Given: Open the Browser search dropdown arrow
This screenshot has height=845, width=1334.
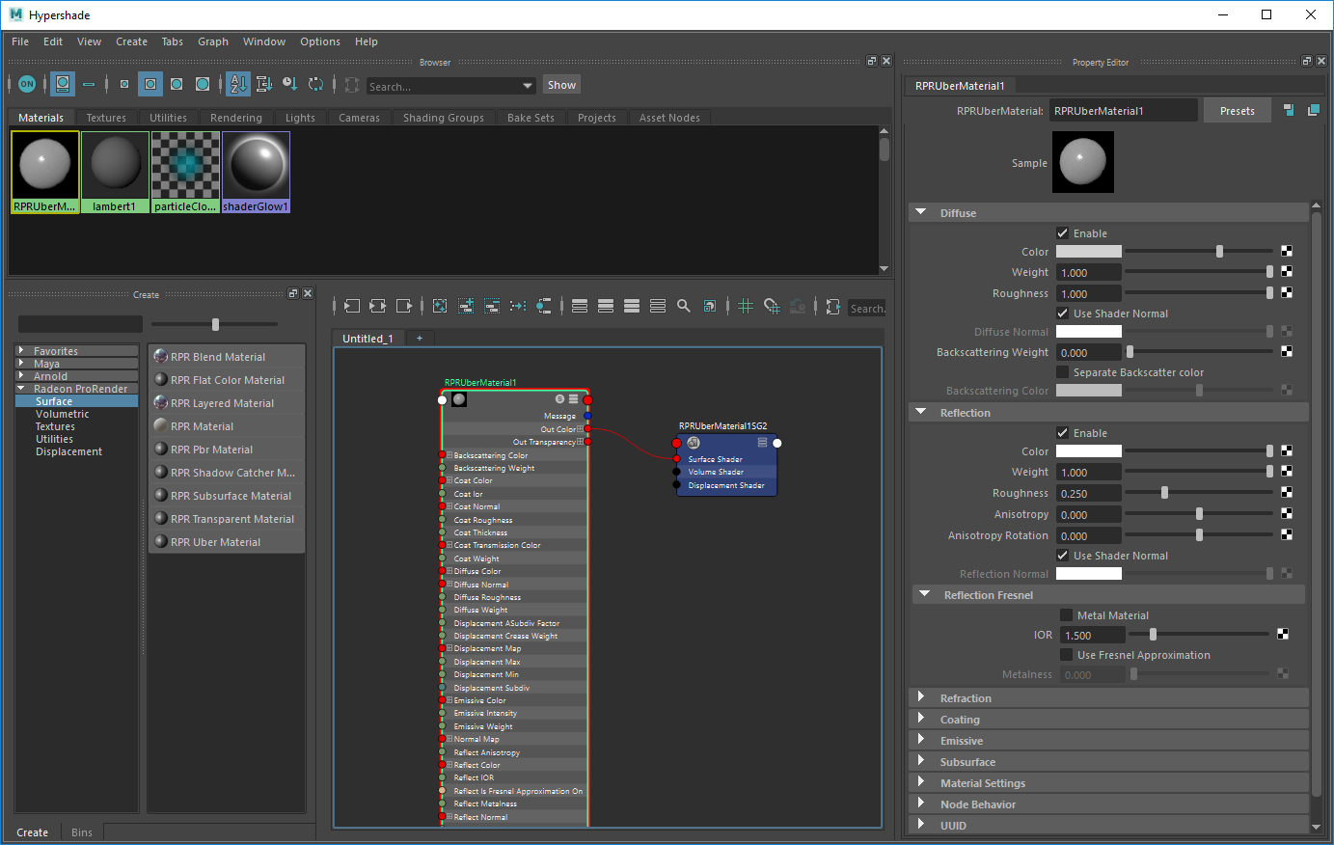Looking at the screenshot, I should point(528,86).
